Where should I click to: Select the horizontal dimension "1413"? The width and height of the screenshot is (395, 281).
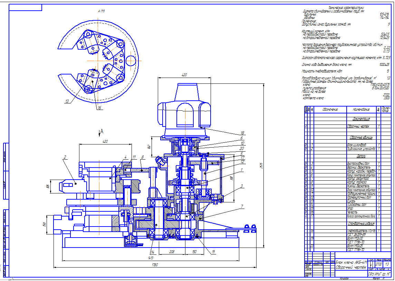tap(151, 258)
